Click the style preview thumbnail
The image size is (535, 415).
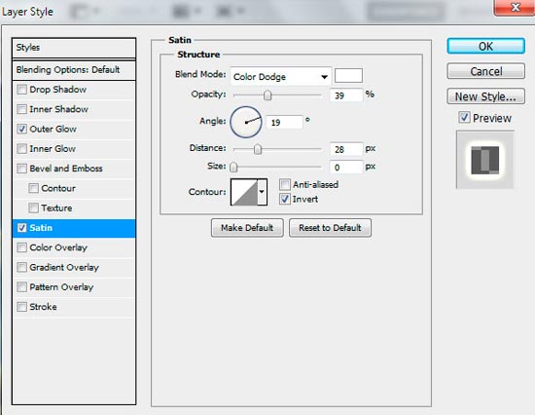[484, 160]
